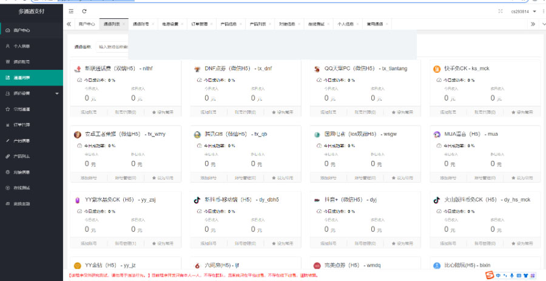This screenshot has width=546, height=281.
Task: Switch to the 在线测试 tab
Action: click(x=316, y=24)
